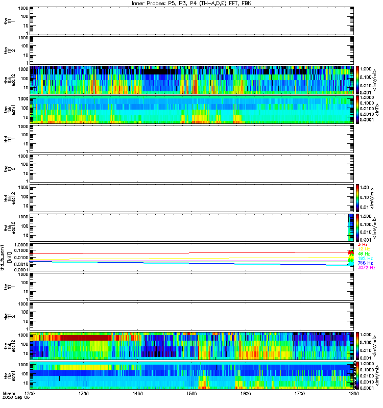383x408 pixels.
Task: Select the 192 Hz legend entry
Action: pyautogui.click(x=365, y=259)
